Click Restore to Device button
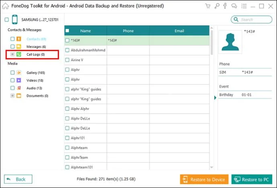The width and height of the screenshot is (277, 188). (204, 179)
